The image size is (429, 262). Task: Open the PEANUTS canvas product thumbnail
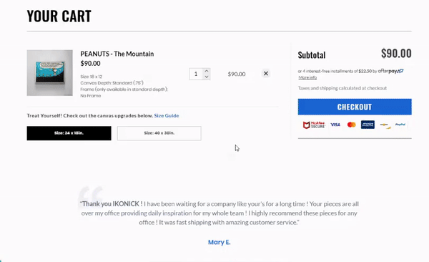[50, 73]
